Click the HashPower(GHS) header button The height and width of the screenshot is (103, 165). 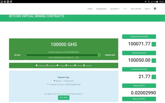pos(139,53)
